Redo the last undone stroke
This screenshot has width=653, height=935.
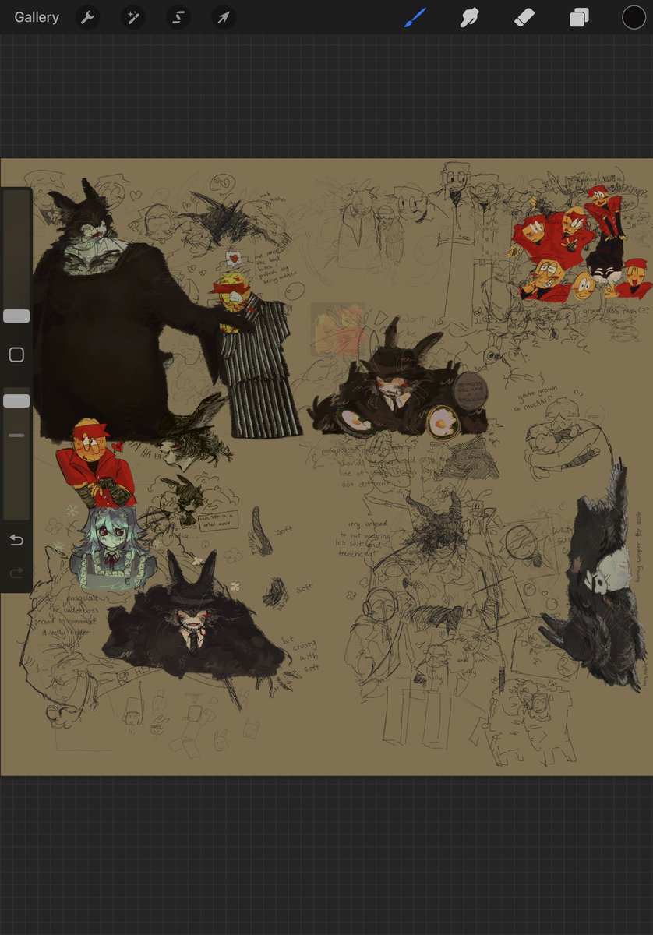coord(16,573)
